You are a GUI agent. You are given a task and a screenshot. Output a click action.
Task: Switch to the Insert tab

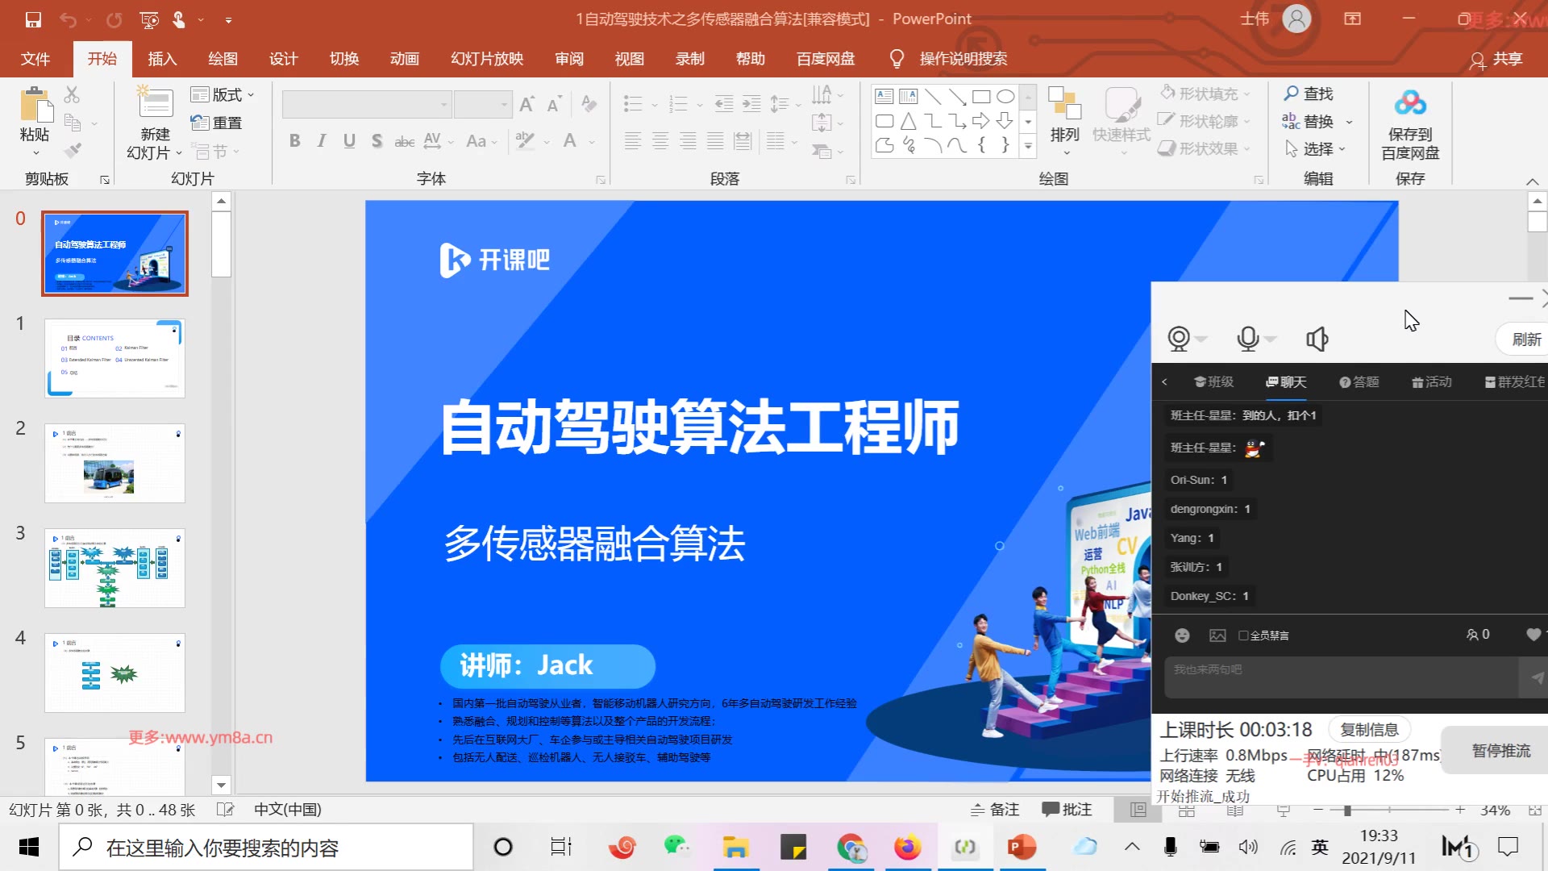(x=162, y=59)
